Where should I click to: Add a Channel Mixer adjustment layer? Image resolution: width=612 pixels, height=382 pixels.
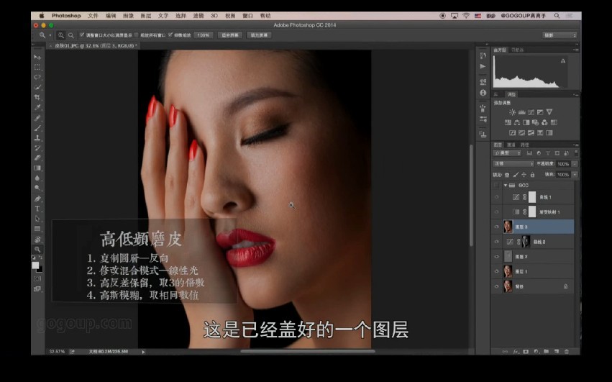(544, 122)
